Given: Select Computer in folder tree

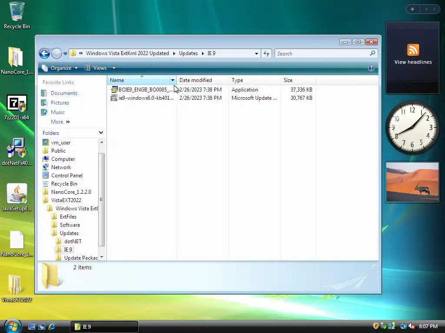Looking at the screenshot, I should coord(63,159).
